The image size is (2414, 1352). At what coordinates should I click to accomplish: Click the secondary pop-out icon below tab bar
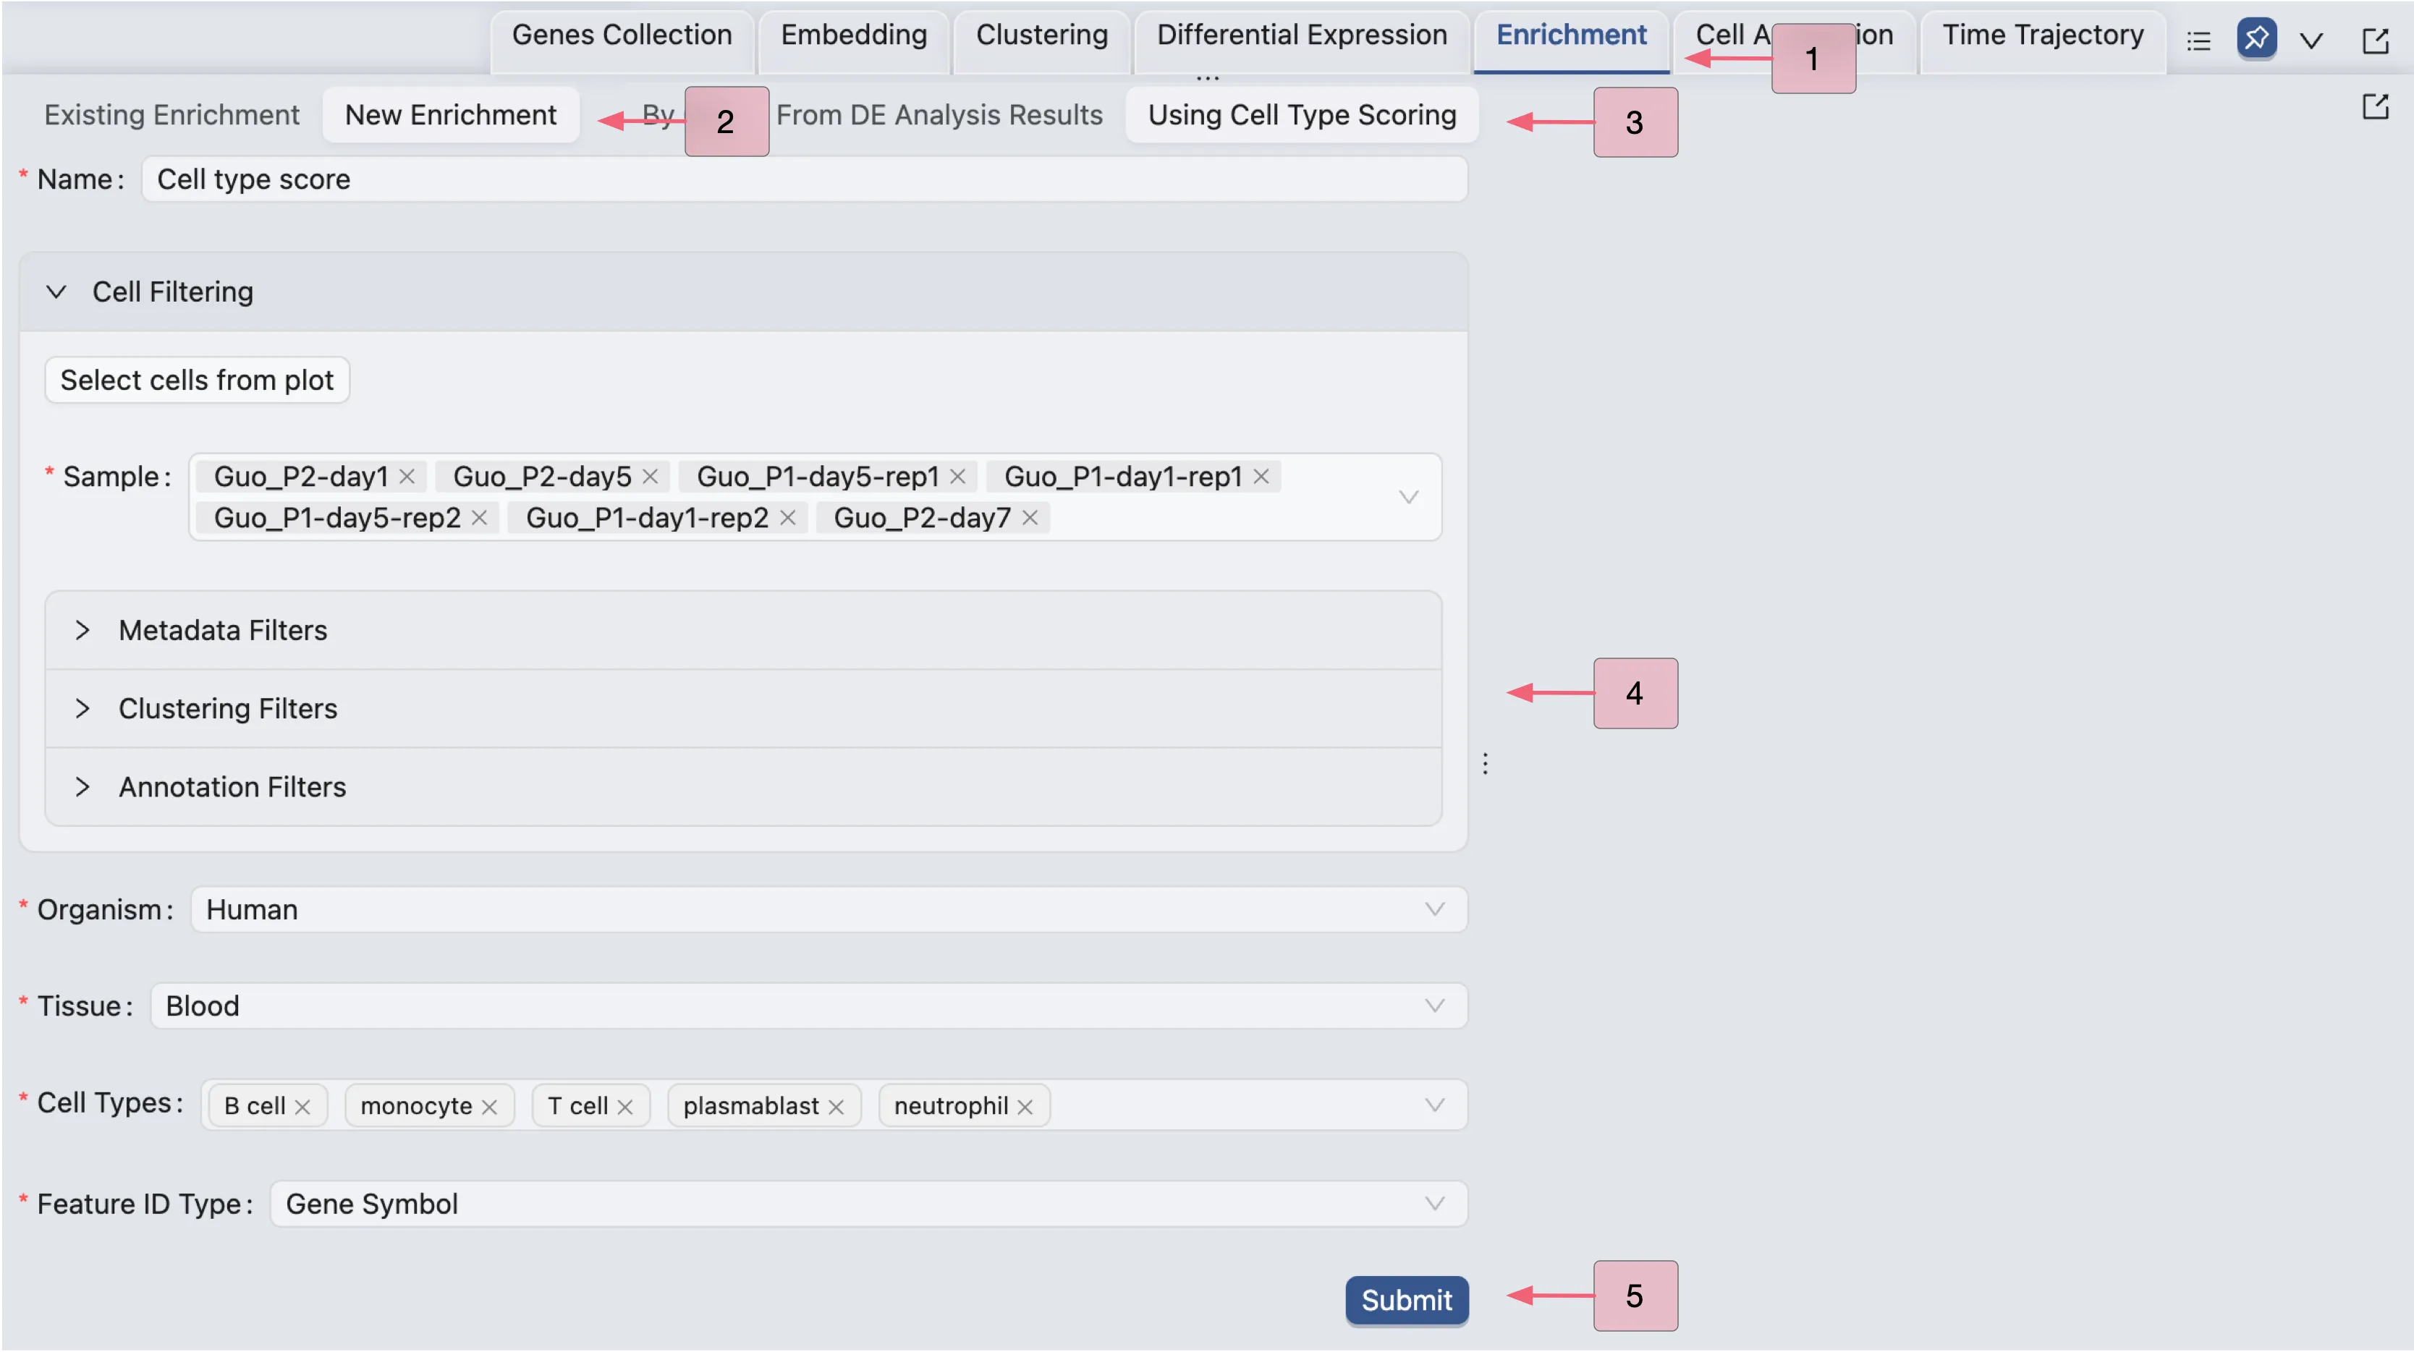tap(2375, 107)
